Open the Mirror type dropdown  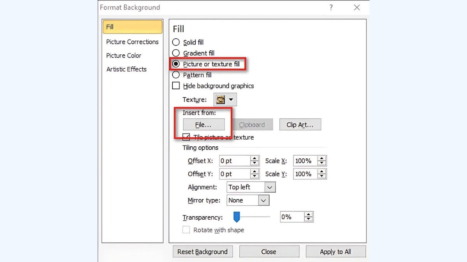tap(264, 200)
